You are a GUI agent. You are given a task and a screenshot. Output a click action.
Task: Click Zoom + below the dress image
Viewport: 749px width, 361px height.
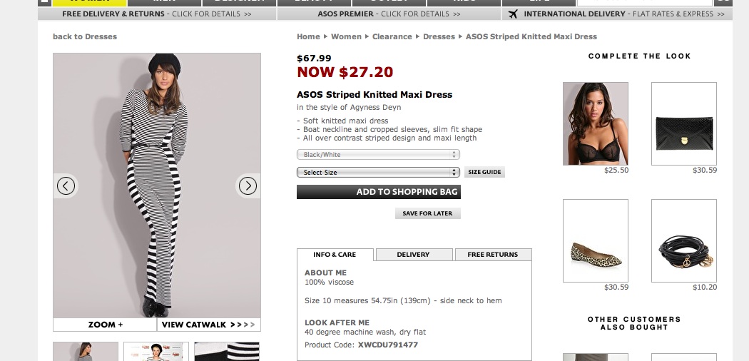pyautogui.click(x=105, y=325)
